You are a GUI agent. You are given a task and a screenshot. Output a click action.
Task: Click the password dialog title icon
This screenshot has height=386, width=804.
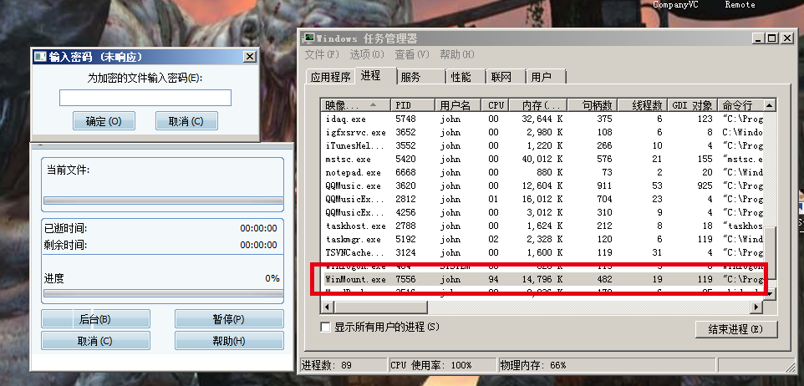pyautogui.click(x=39, y=56)
